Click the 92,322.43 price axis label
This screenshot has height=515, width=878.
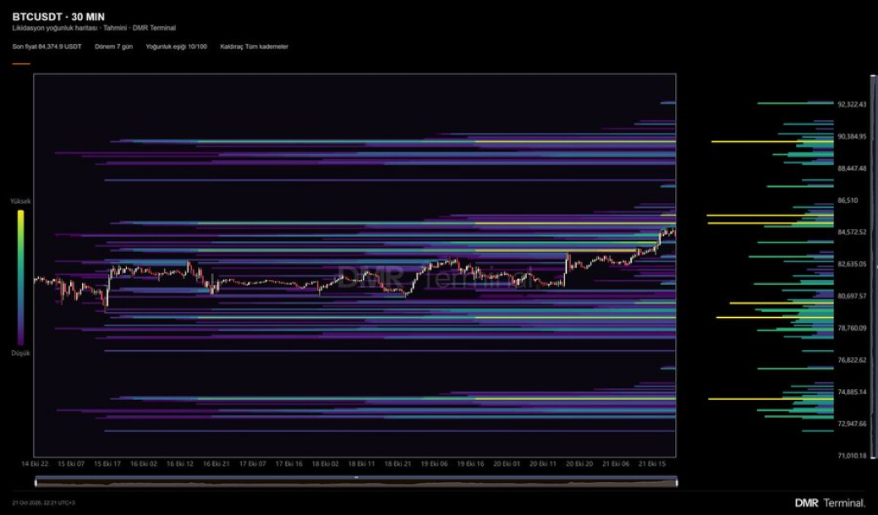point(852,105)
